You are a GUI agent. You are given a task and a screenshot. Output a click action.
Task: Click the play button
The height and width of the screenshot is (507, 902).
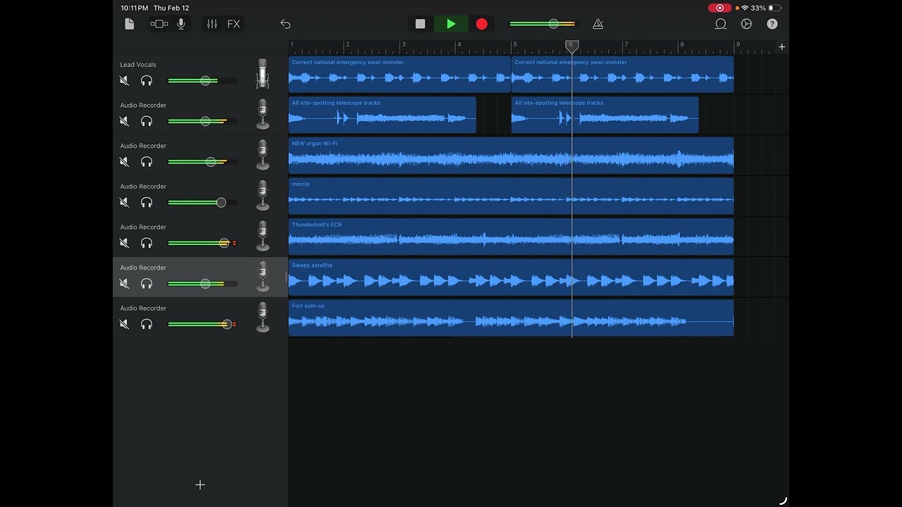[x=451, y=24]
